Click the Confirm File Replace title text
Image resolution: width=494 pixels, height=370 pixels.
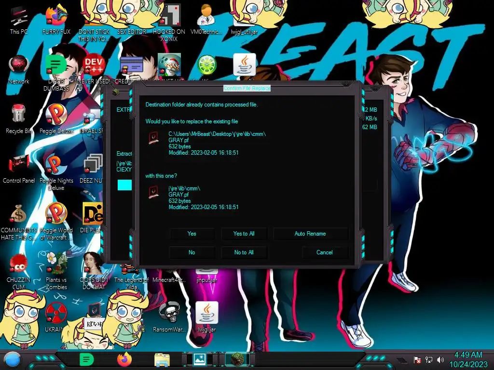[247, 88]
